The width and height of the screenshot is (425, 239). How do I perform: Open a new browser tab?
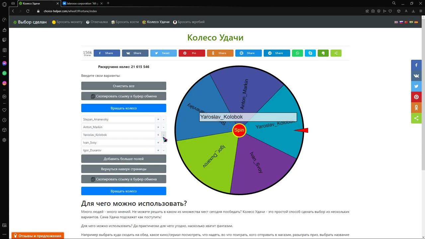[108, 3]
